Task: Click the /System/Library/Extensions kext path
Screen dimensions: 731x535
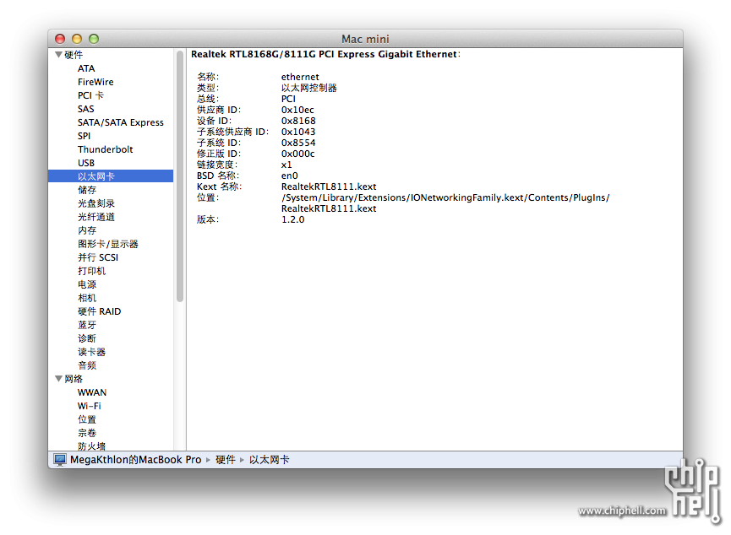Action: [445, 203]
